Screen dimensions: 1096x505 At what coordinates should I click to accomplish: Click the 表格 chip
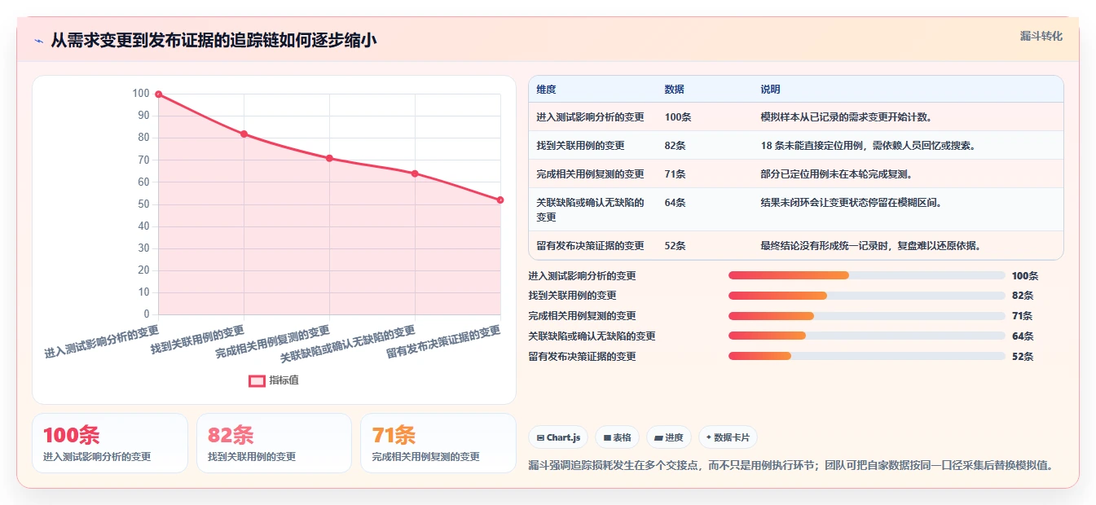[618, 437]
